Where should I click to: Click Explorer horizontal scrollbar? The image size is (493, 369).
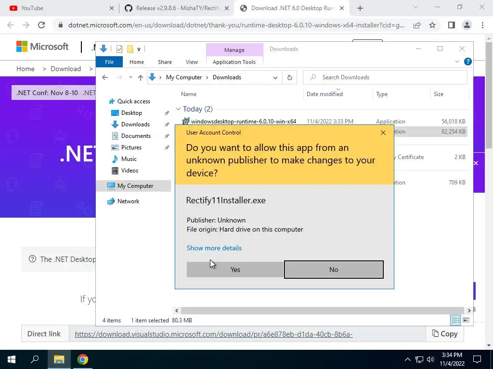322,311
